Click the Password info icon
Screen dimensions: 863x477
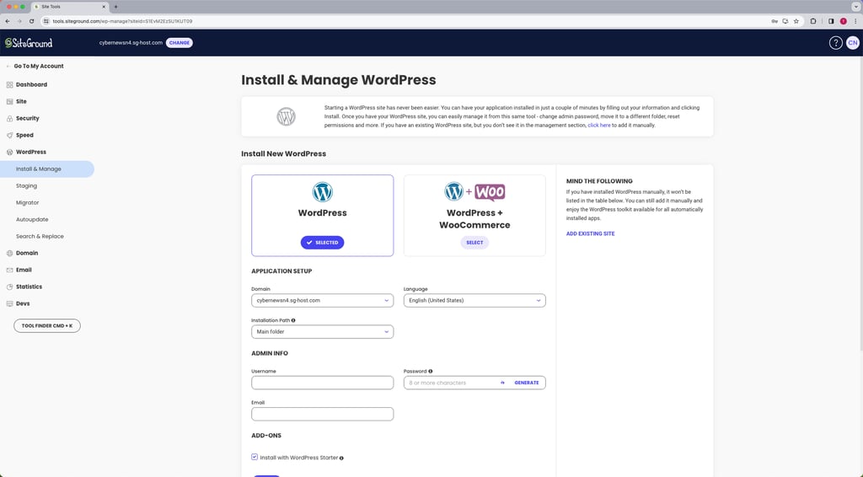click(431, 372)
